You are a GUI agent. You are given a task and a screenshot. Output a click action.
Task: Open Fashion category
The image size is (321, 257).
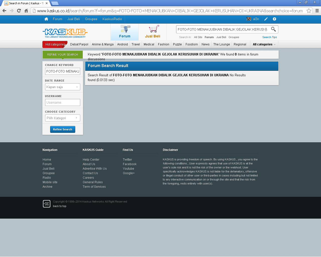[164, 44]
